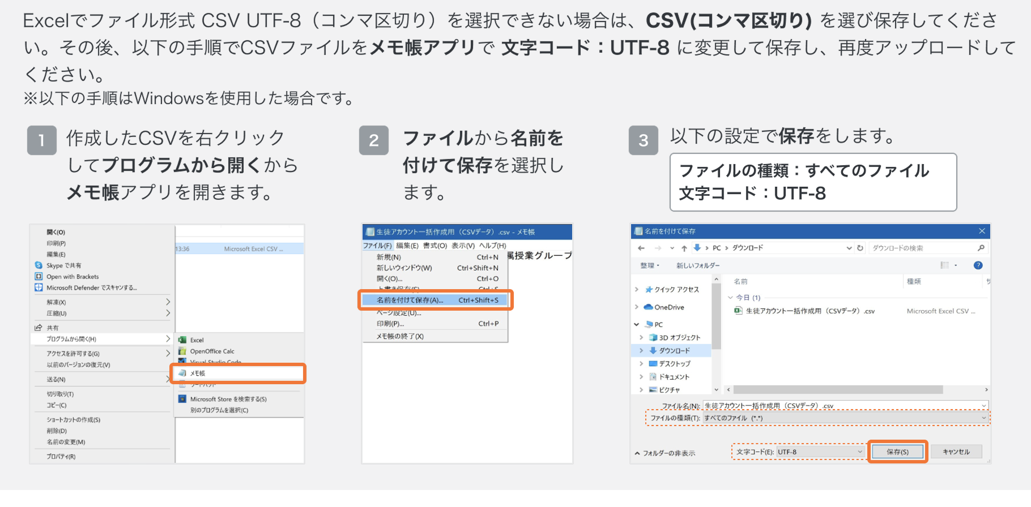This screenshot has height=507, width=1031.
Task: Click 名前 column header
Action: 741,281
